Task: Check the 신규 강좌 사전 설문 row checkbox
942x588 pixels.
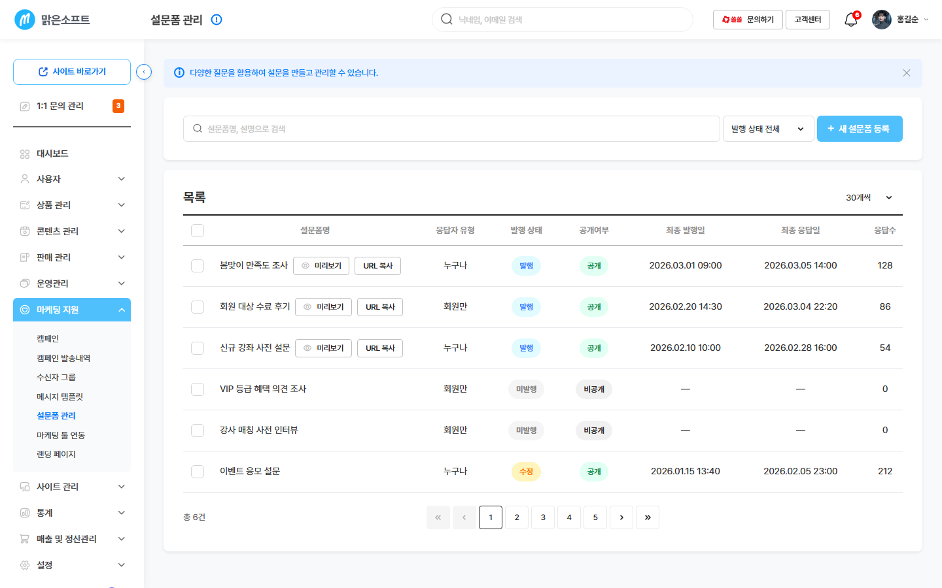Action: [198, 348]
